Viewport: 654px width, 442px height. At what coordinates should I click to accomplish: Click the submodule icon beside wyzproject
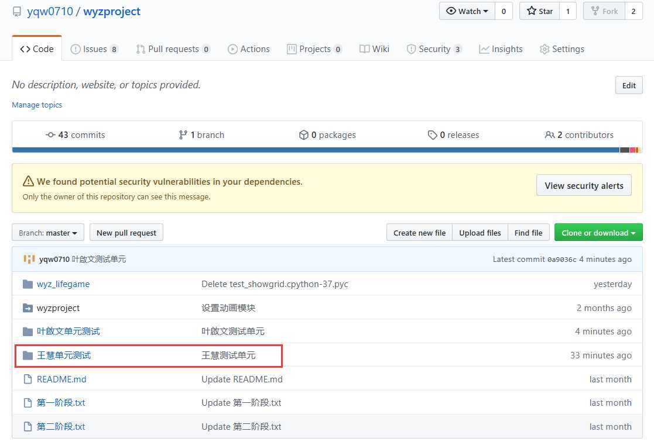click(28, 308)
